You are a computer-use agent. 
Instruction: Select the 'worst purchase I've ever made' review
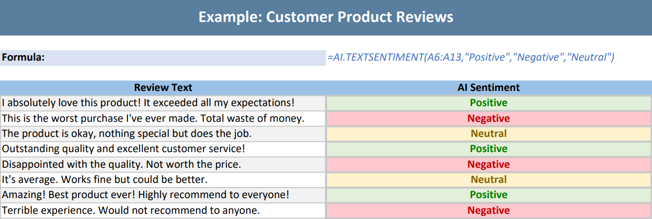[x=153, y=119]
